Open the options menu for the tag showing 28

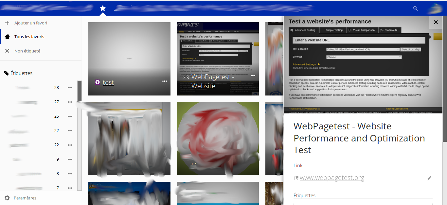70,87
